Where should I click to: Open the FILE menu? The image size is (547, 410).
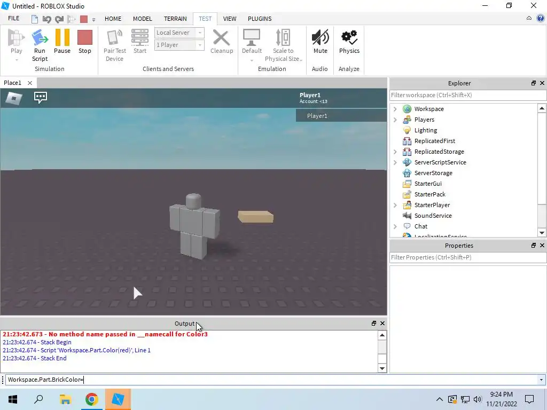coord(13,19)
